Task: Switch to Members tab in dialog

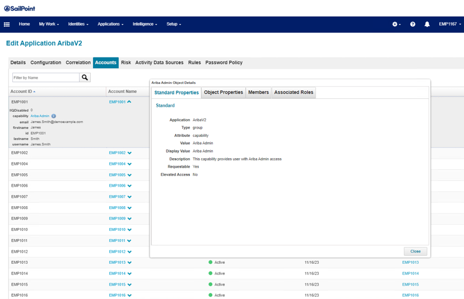Action: click(x=258, y=92)
